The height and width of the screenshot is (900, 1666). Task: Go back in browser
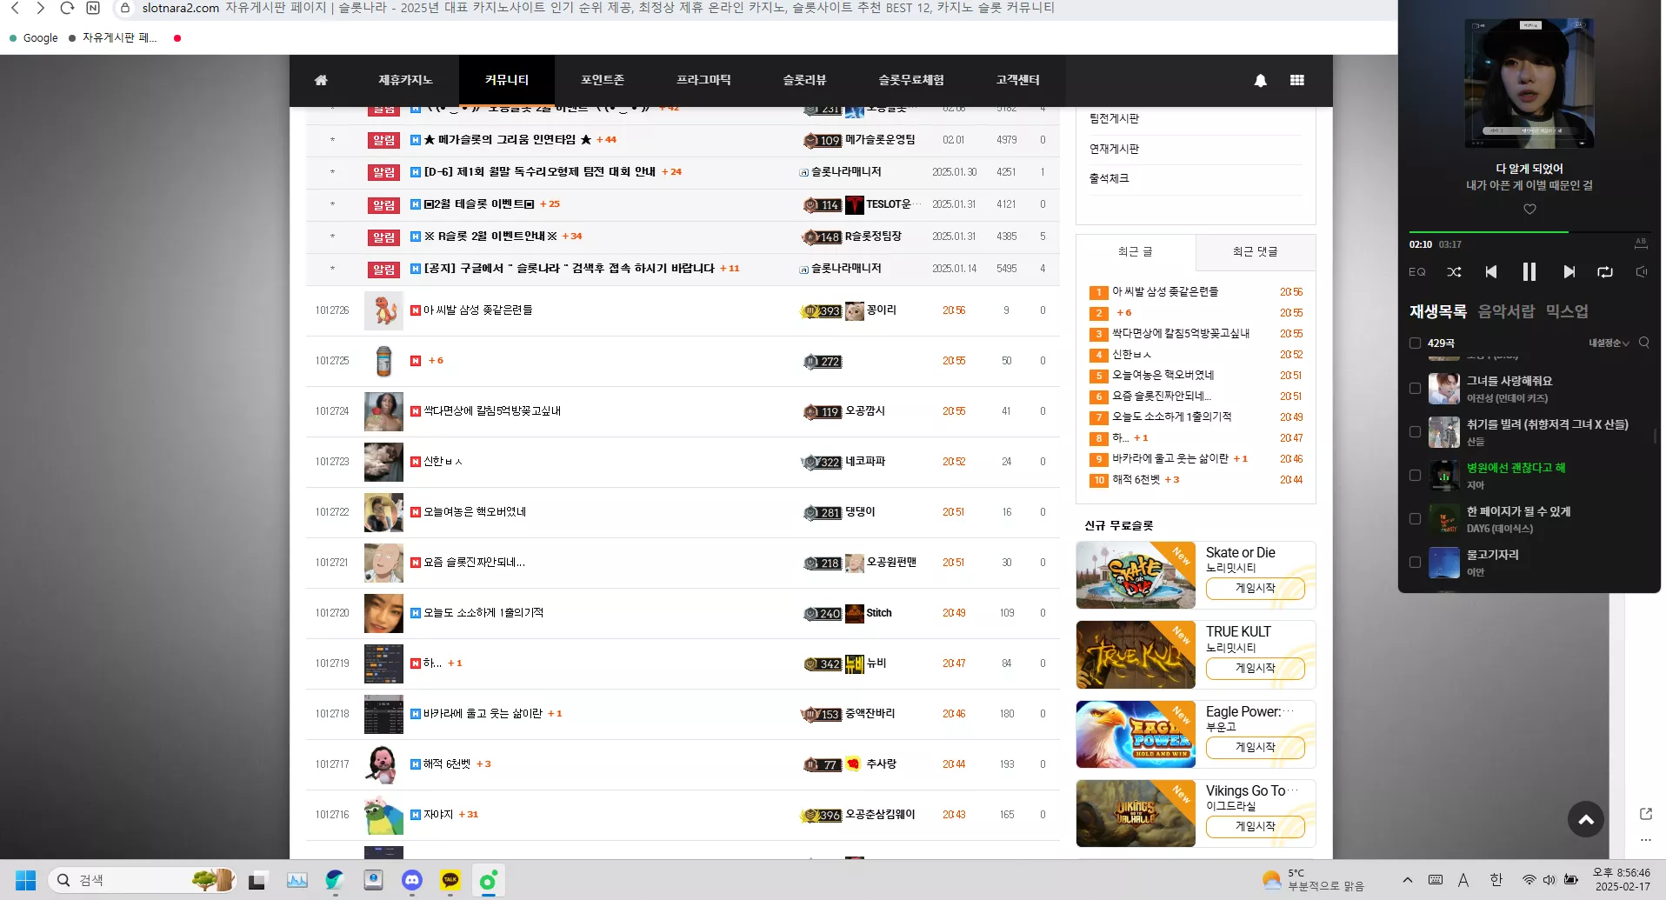coord(15,8)
